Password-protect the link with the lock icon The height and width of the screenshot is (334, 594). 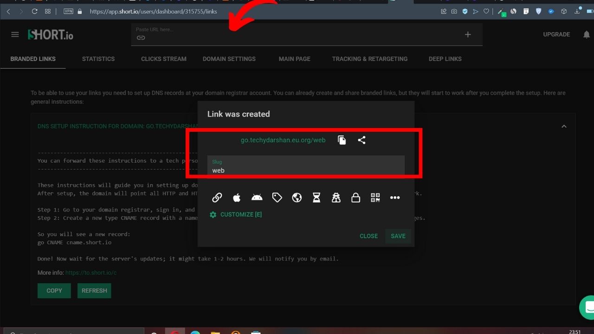355,198
